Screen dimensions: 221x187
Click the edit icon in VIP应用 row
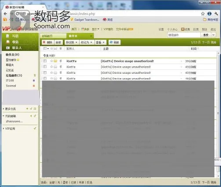pyautogui.click(x=35, y=129)
